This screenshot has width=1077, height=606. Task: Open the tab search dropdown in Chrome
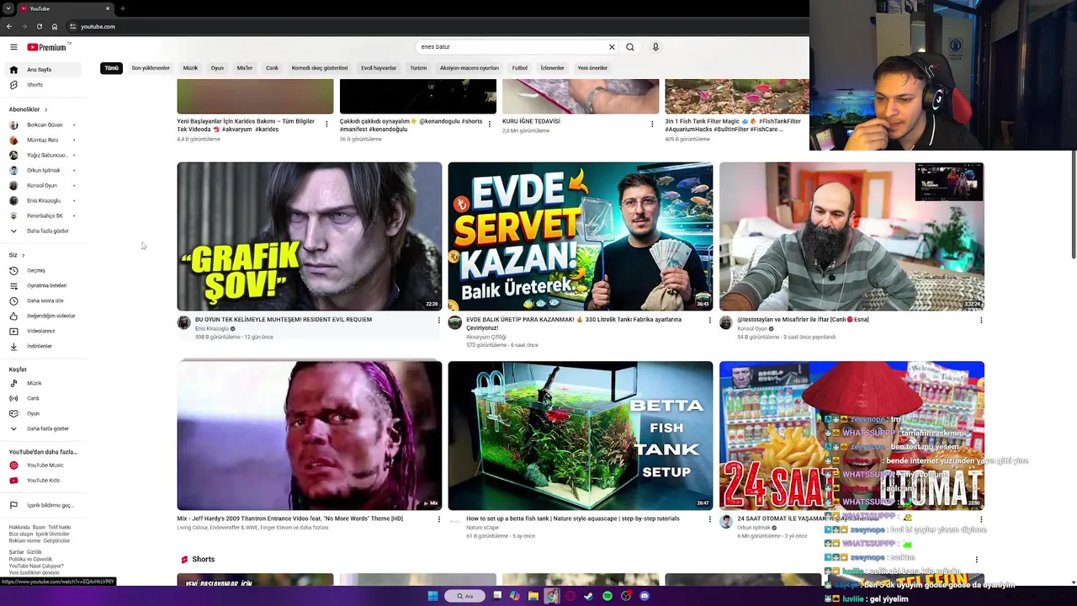click(x=8, y=8)
